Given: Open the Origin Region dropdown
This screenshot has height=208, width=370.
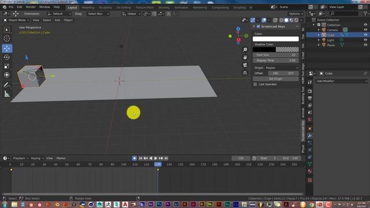Looking at the screenshot, I should click(x=282, y=68).
